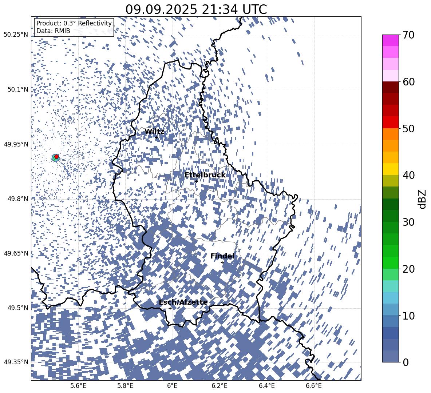Viewport: 431px width, 393px height.
Task: Click the plot title timestamp 21:34 UTC
Action: [x=234, y=9]
